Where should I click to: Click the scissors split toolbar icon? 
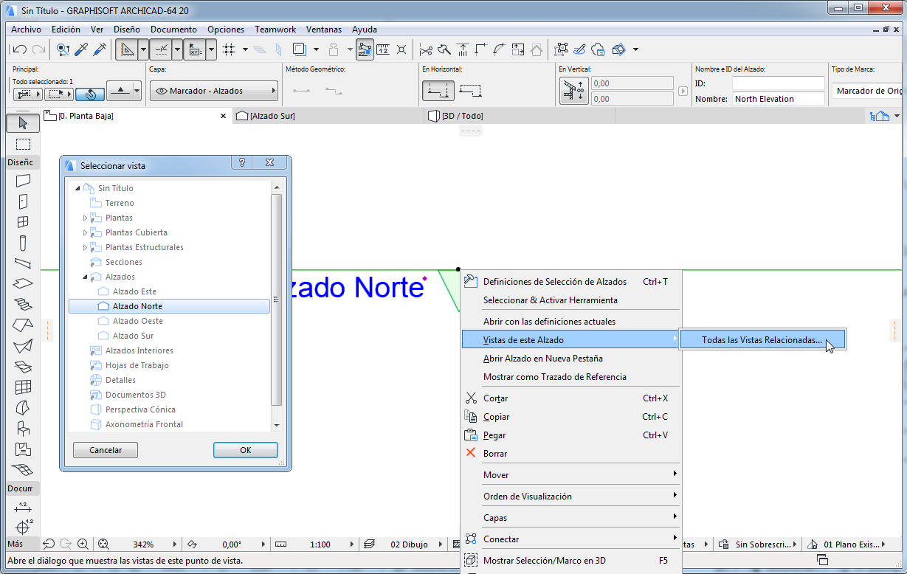tap(425, 49)
